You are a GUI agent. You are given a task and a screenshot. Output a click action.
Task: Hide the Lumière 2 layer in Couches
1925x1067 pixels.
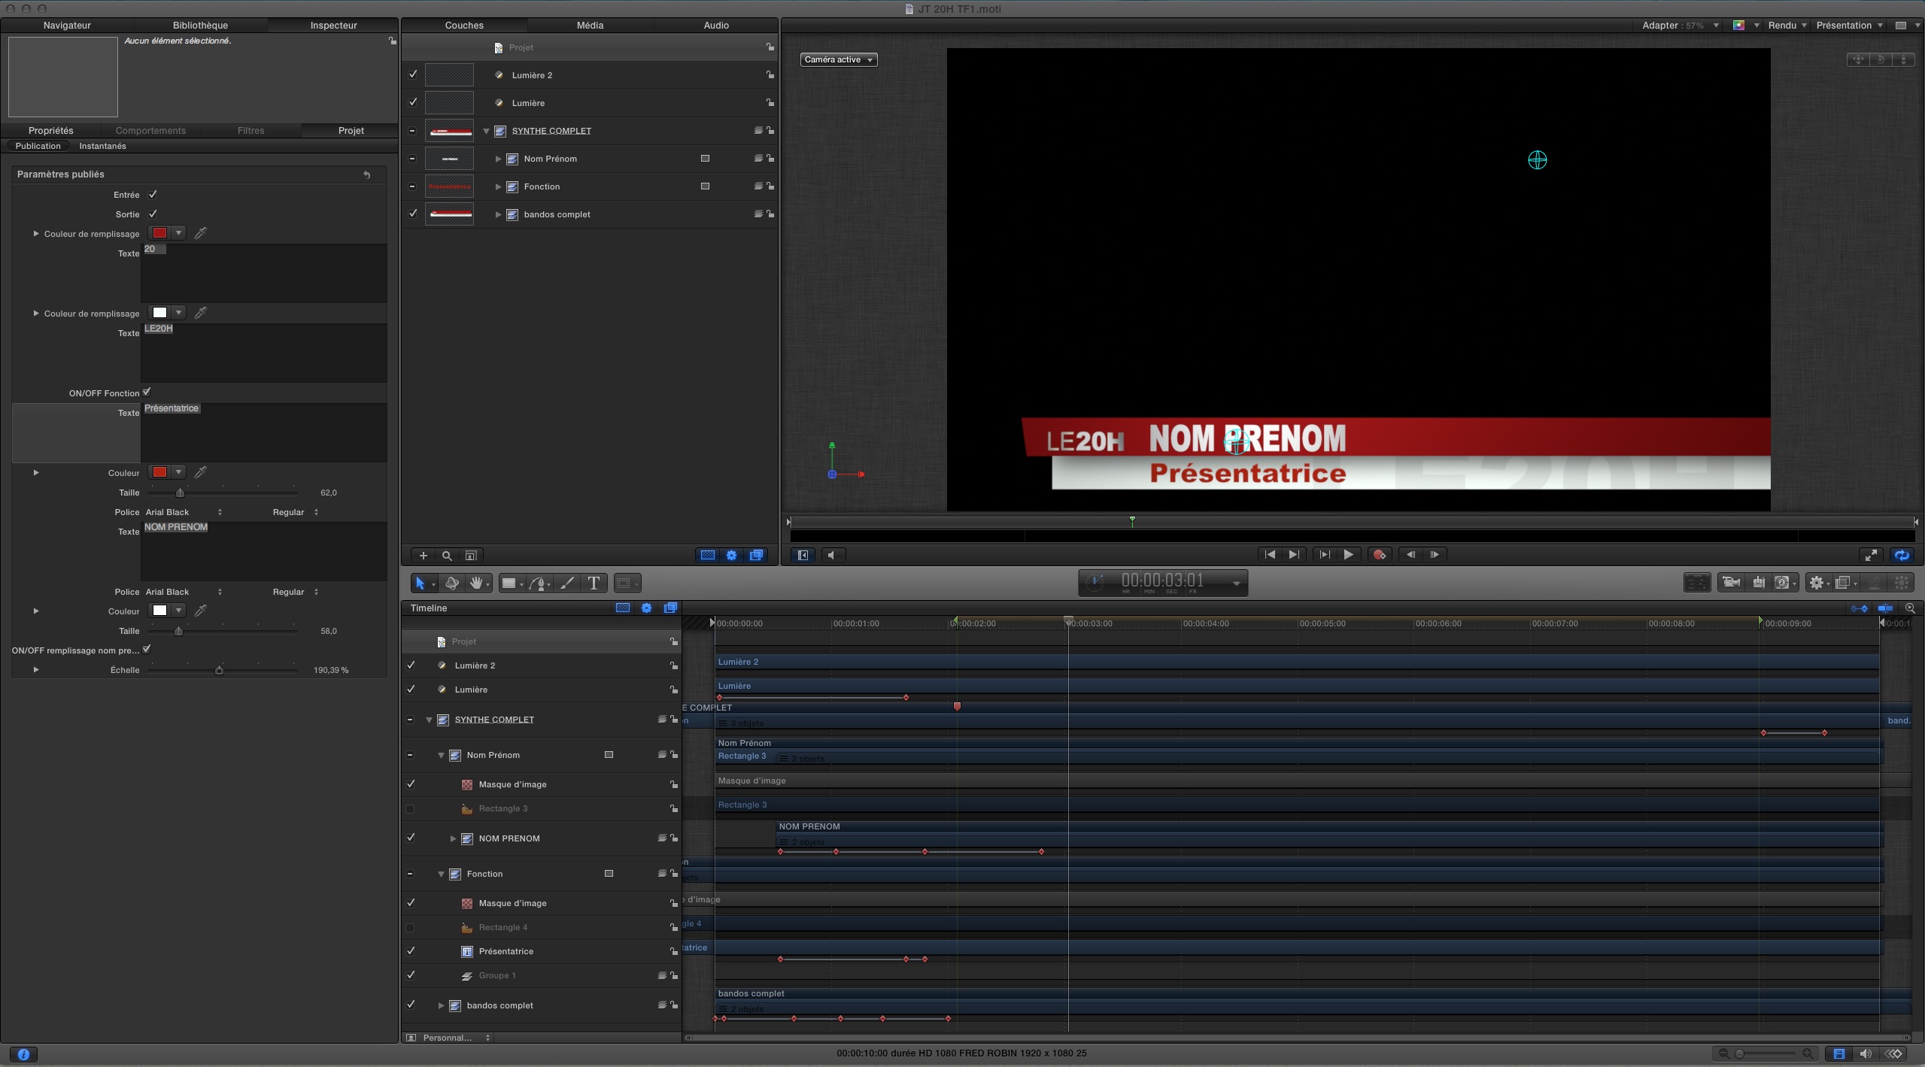tap(412, 74)
